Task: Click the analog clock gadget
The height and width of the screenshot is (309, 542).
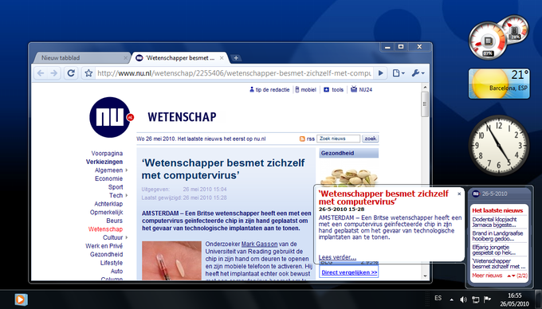Action: tap(499, 146)
